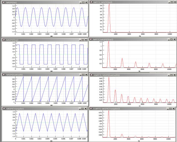Click the blue sine waveform plot

tap(52, 17)
